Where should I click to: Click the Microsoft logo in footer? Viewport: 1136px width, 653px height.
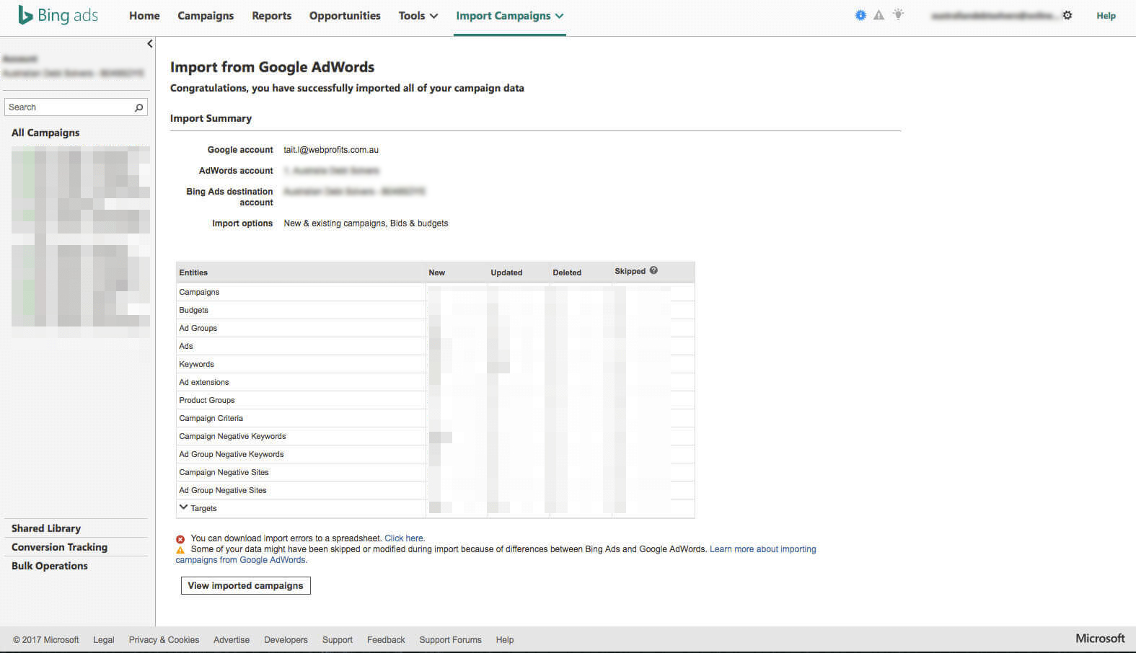coord(1100,639)
